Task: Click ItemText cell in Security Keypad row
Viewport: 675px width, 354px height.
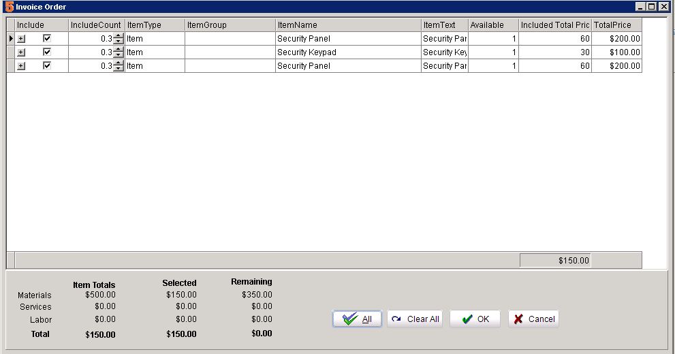Action: pyautogui.click(x=445, y=52)
